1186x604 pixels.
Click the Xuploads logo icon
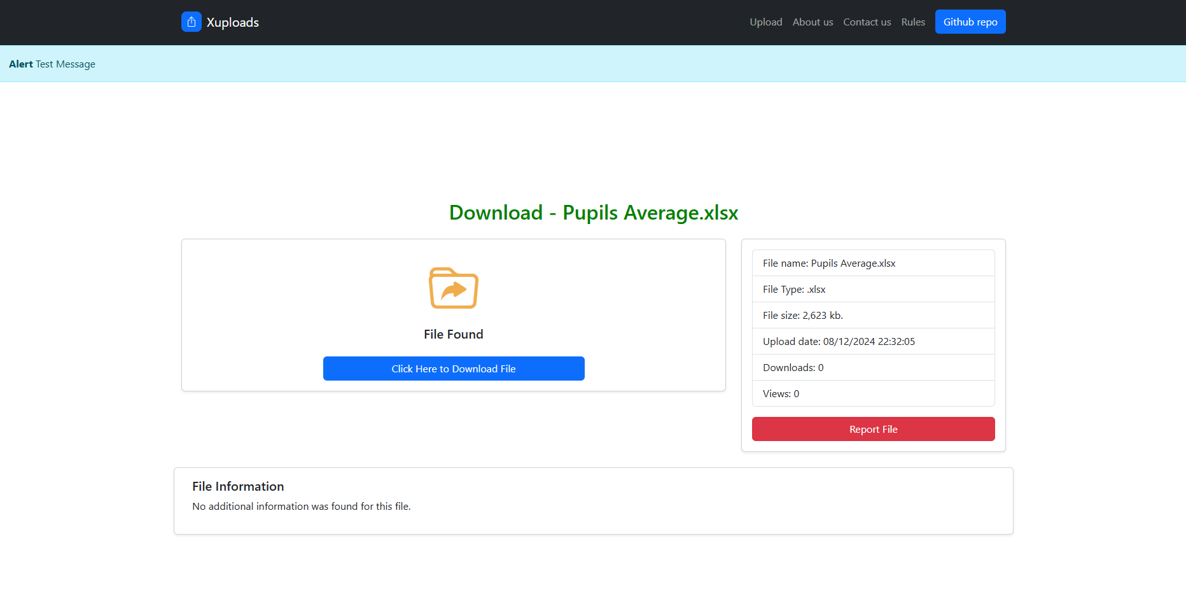(x=191, y=22)
